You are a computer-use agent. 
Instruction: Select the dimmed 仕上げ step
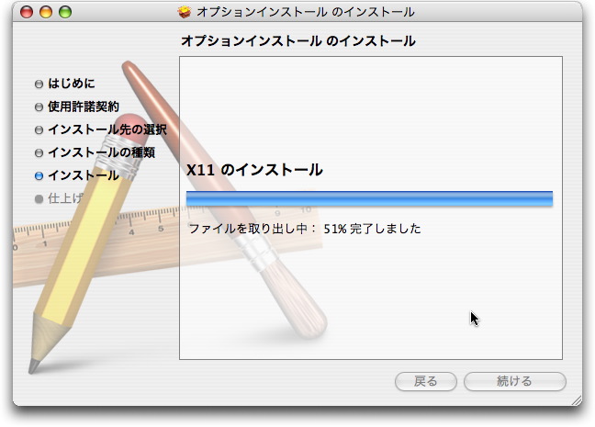point(65,198)
